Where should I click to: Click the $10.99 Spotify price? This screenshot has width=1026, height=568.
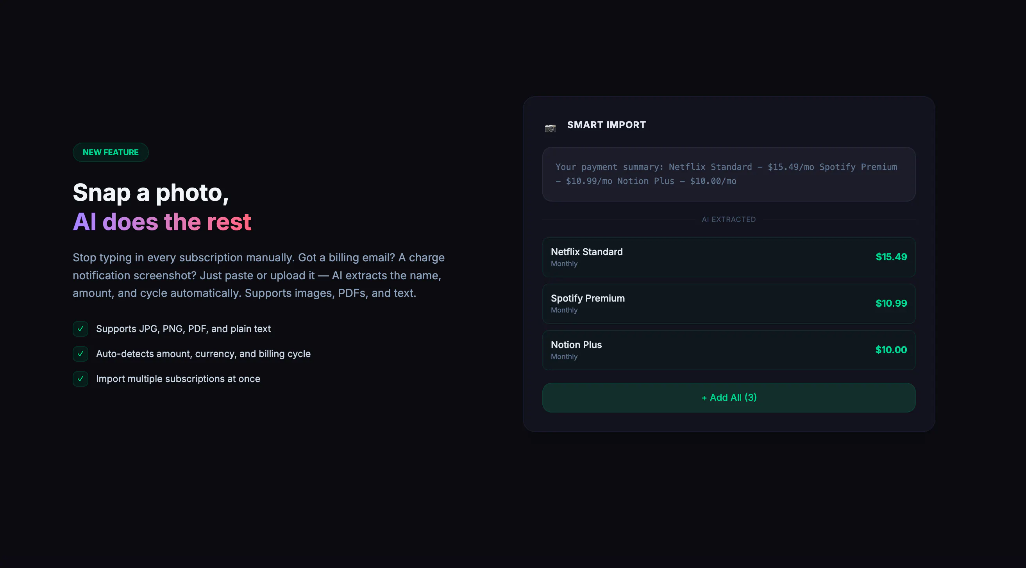pyautogui.click(x=891, y=304)
